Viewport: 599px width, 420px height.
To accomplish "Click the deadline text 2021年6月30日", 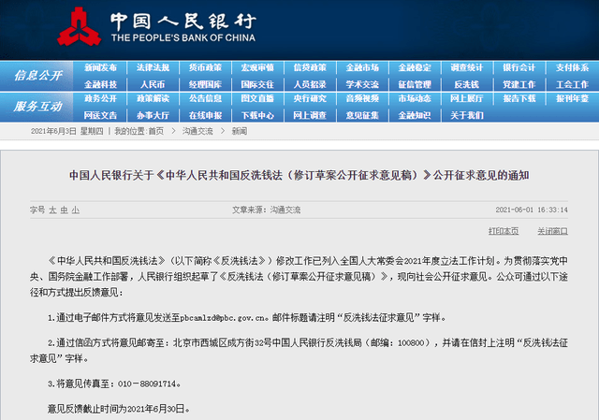I will tap(155, 409).
